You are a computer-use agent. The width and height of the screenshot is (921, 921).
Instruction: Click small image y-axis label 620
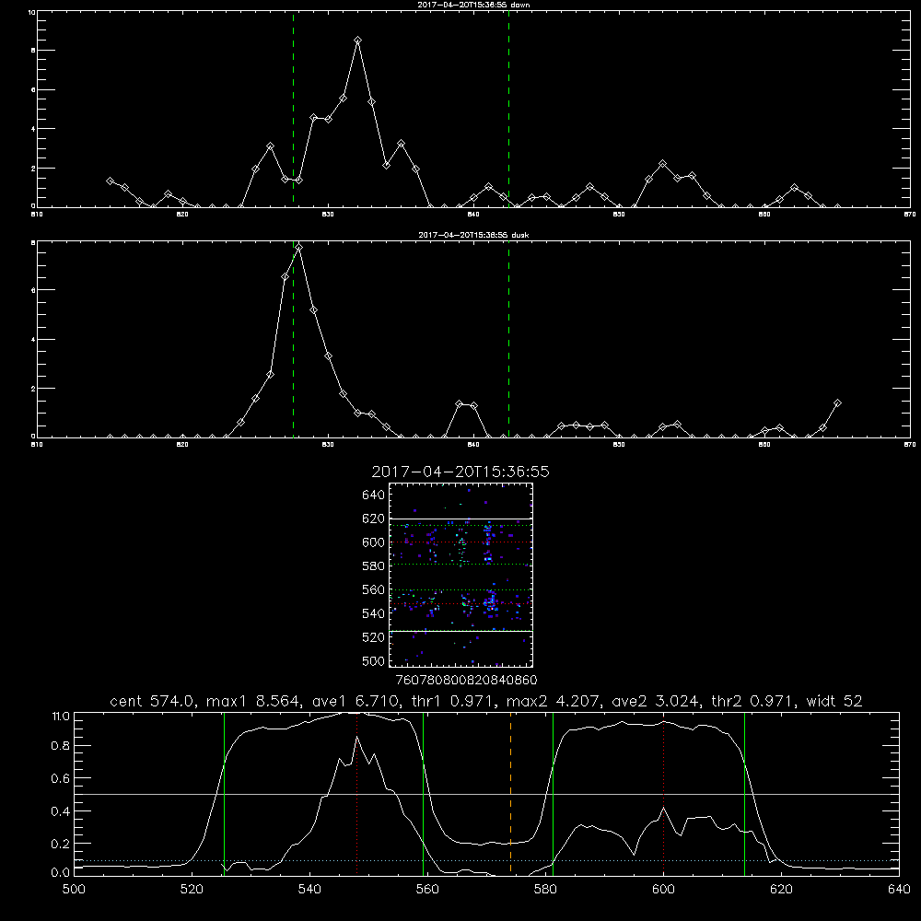click(x=374, y=519)
